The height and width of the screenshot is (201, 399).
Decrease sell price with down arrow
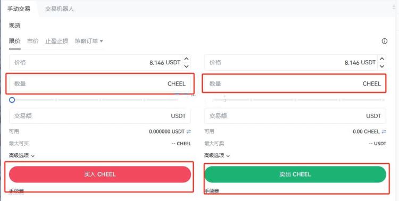tap(381, 66)
